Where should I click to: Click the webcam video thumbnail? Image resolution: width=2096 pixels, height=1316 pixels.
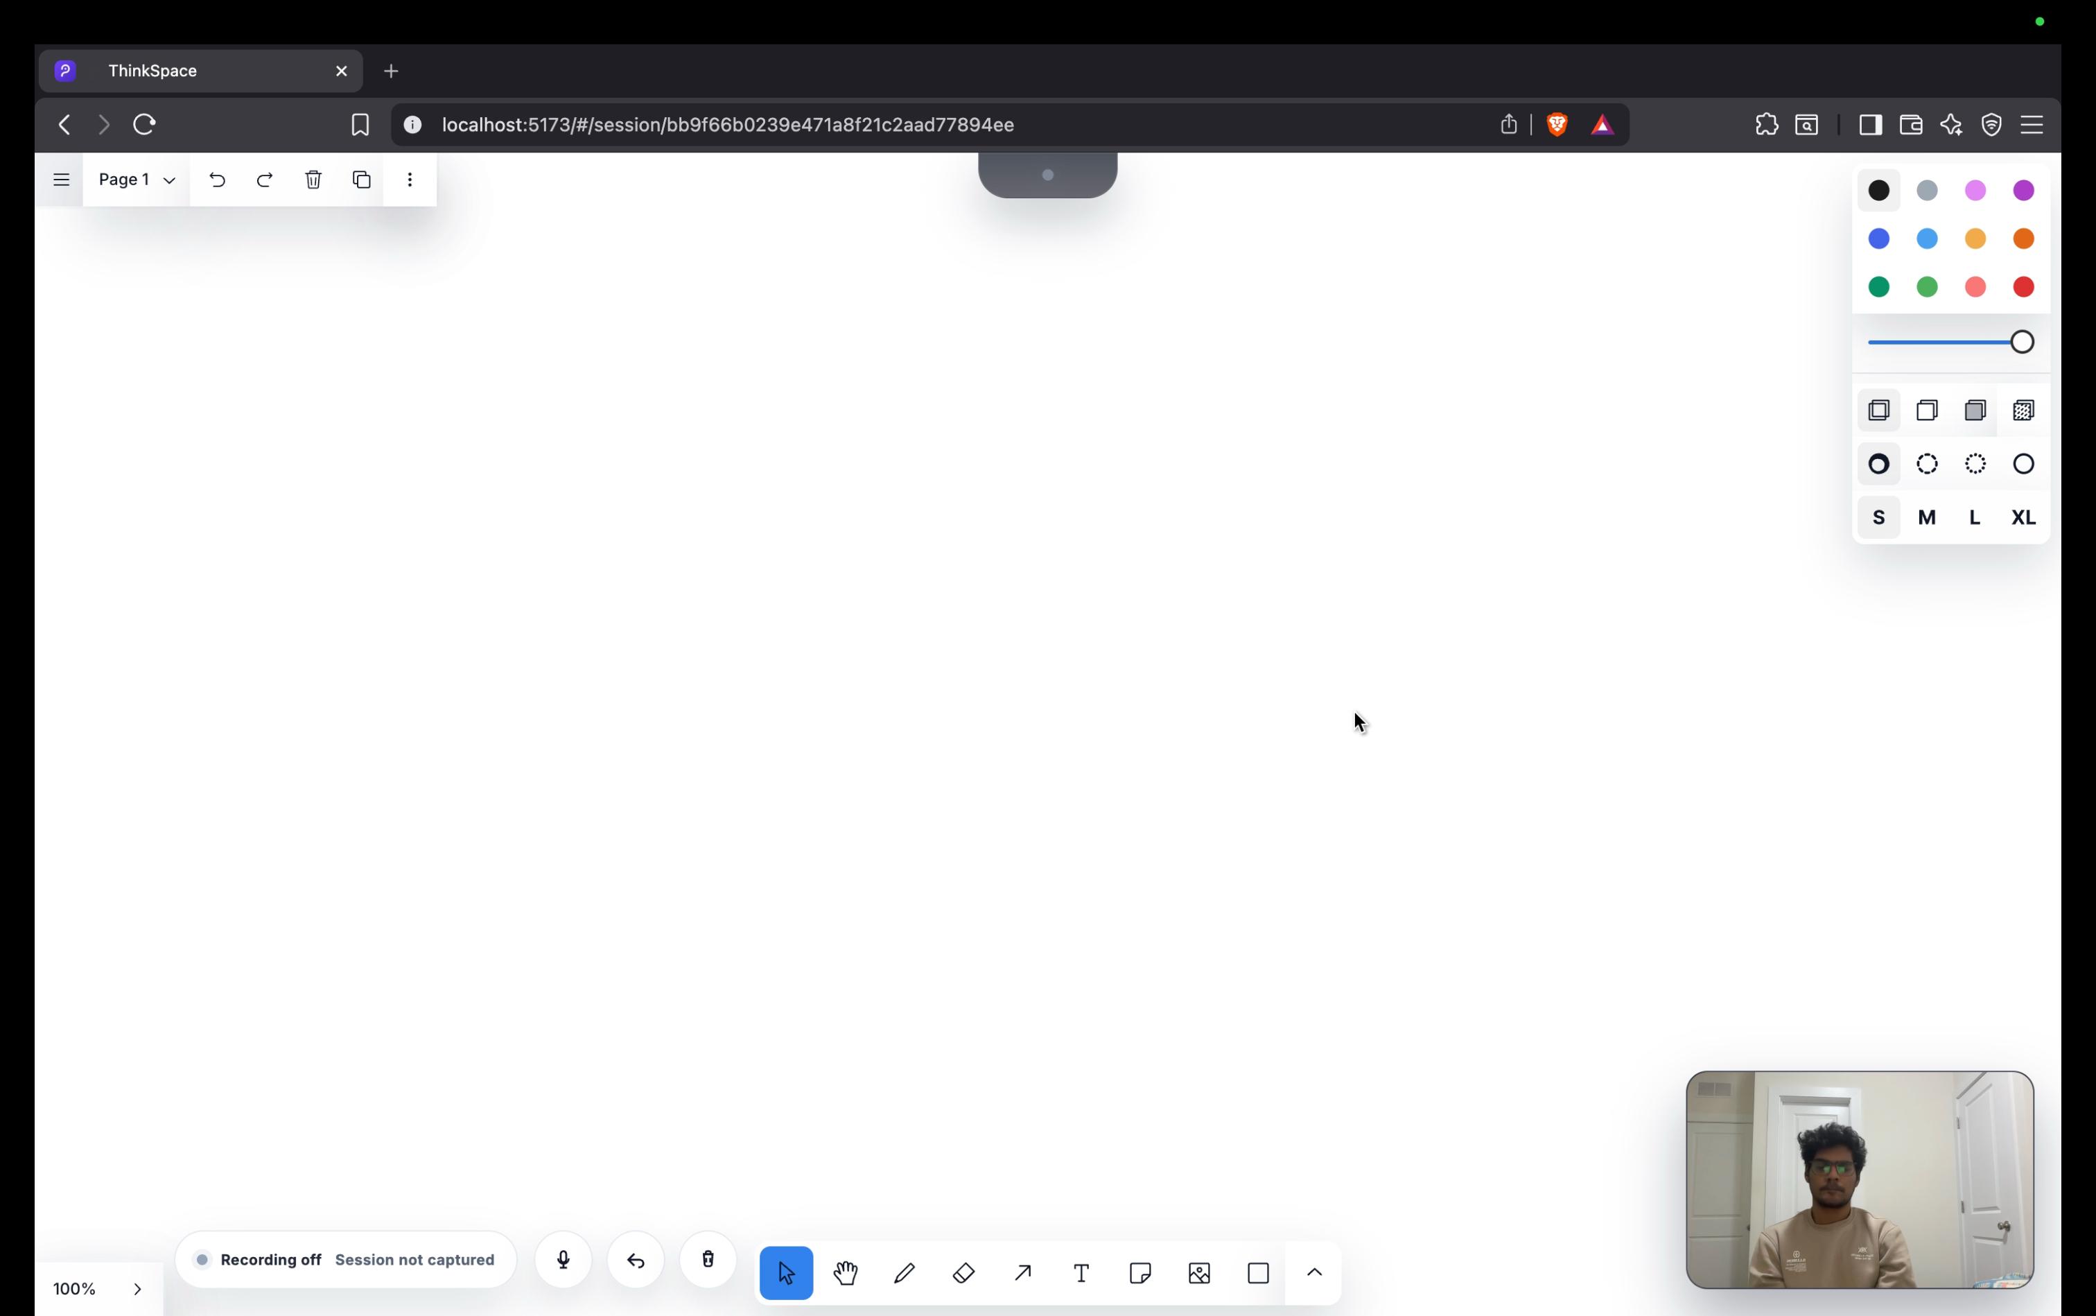click(x=1860, y=1179)
